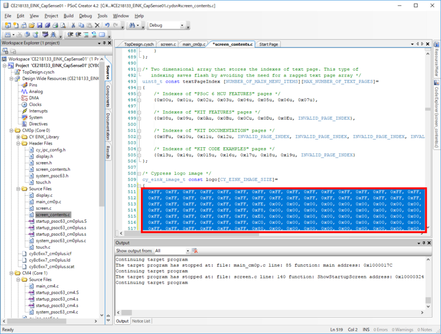
Task: Click the Save All toolbar icon
Action: pyautogui.click(x=47, y=25)
